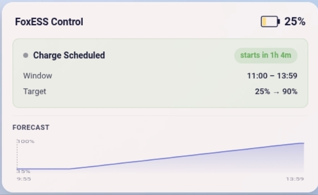Screen dimensions: 318x195
Task: Click the gray status dot beside Charge Scheduled
Action: tap(26, 55)
